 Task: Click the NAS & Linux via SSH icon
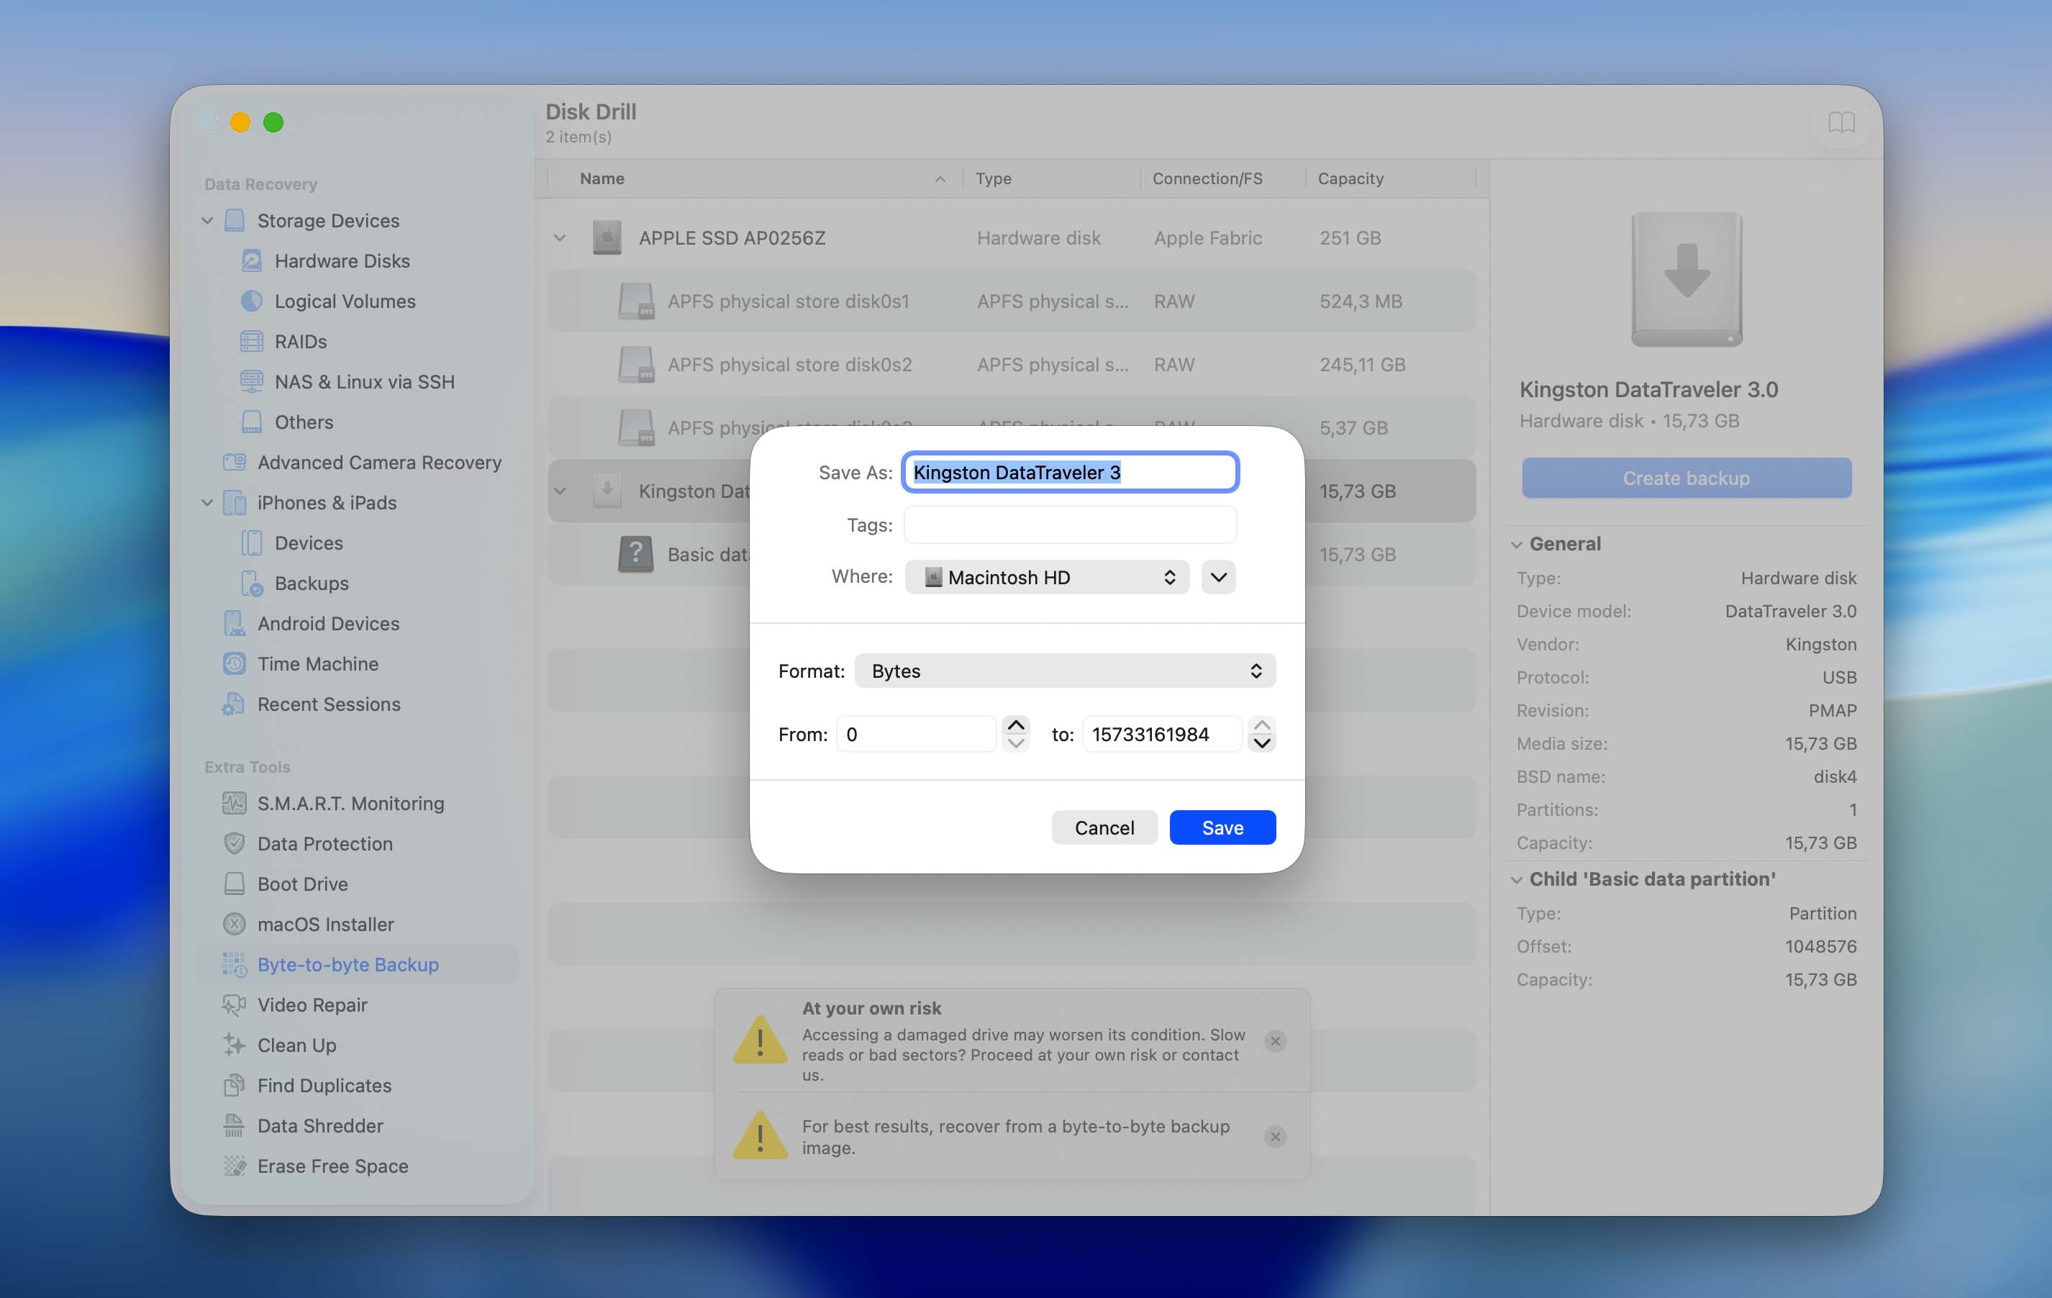tap(251, 381)
